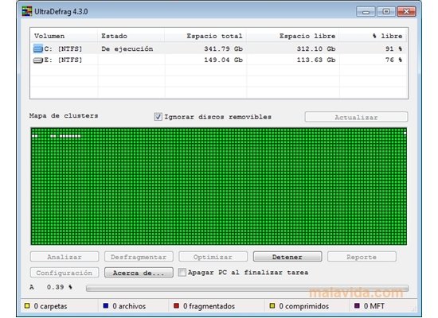Click the 312.10 Gb free space value

click(316, 48)
